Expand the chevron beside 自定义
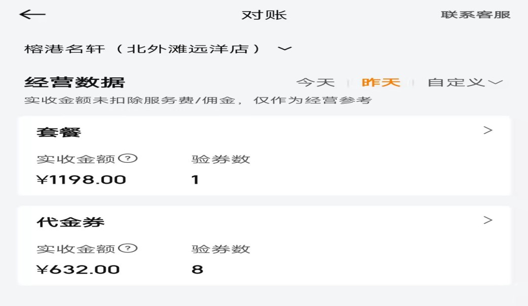The image size is (528, 306). (496, 82)
